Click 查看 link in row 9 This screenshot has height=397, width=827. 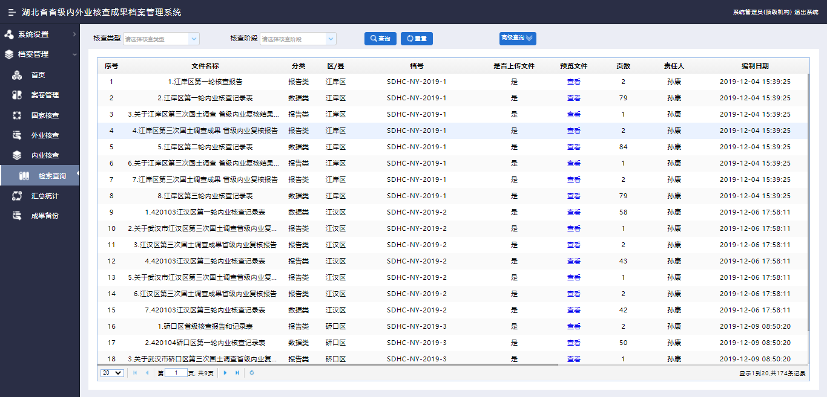573,212
